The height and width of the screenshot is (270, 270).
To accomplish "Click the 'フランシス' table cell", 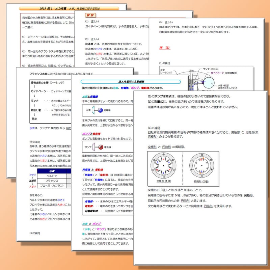I will coord(52,181).
